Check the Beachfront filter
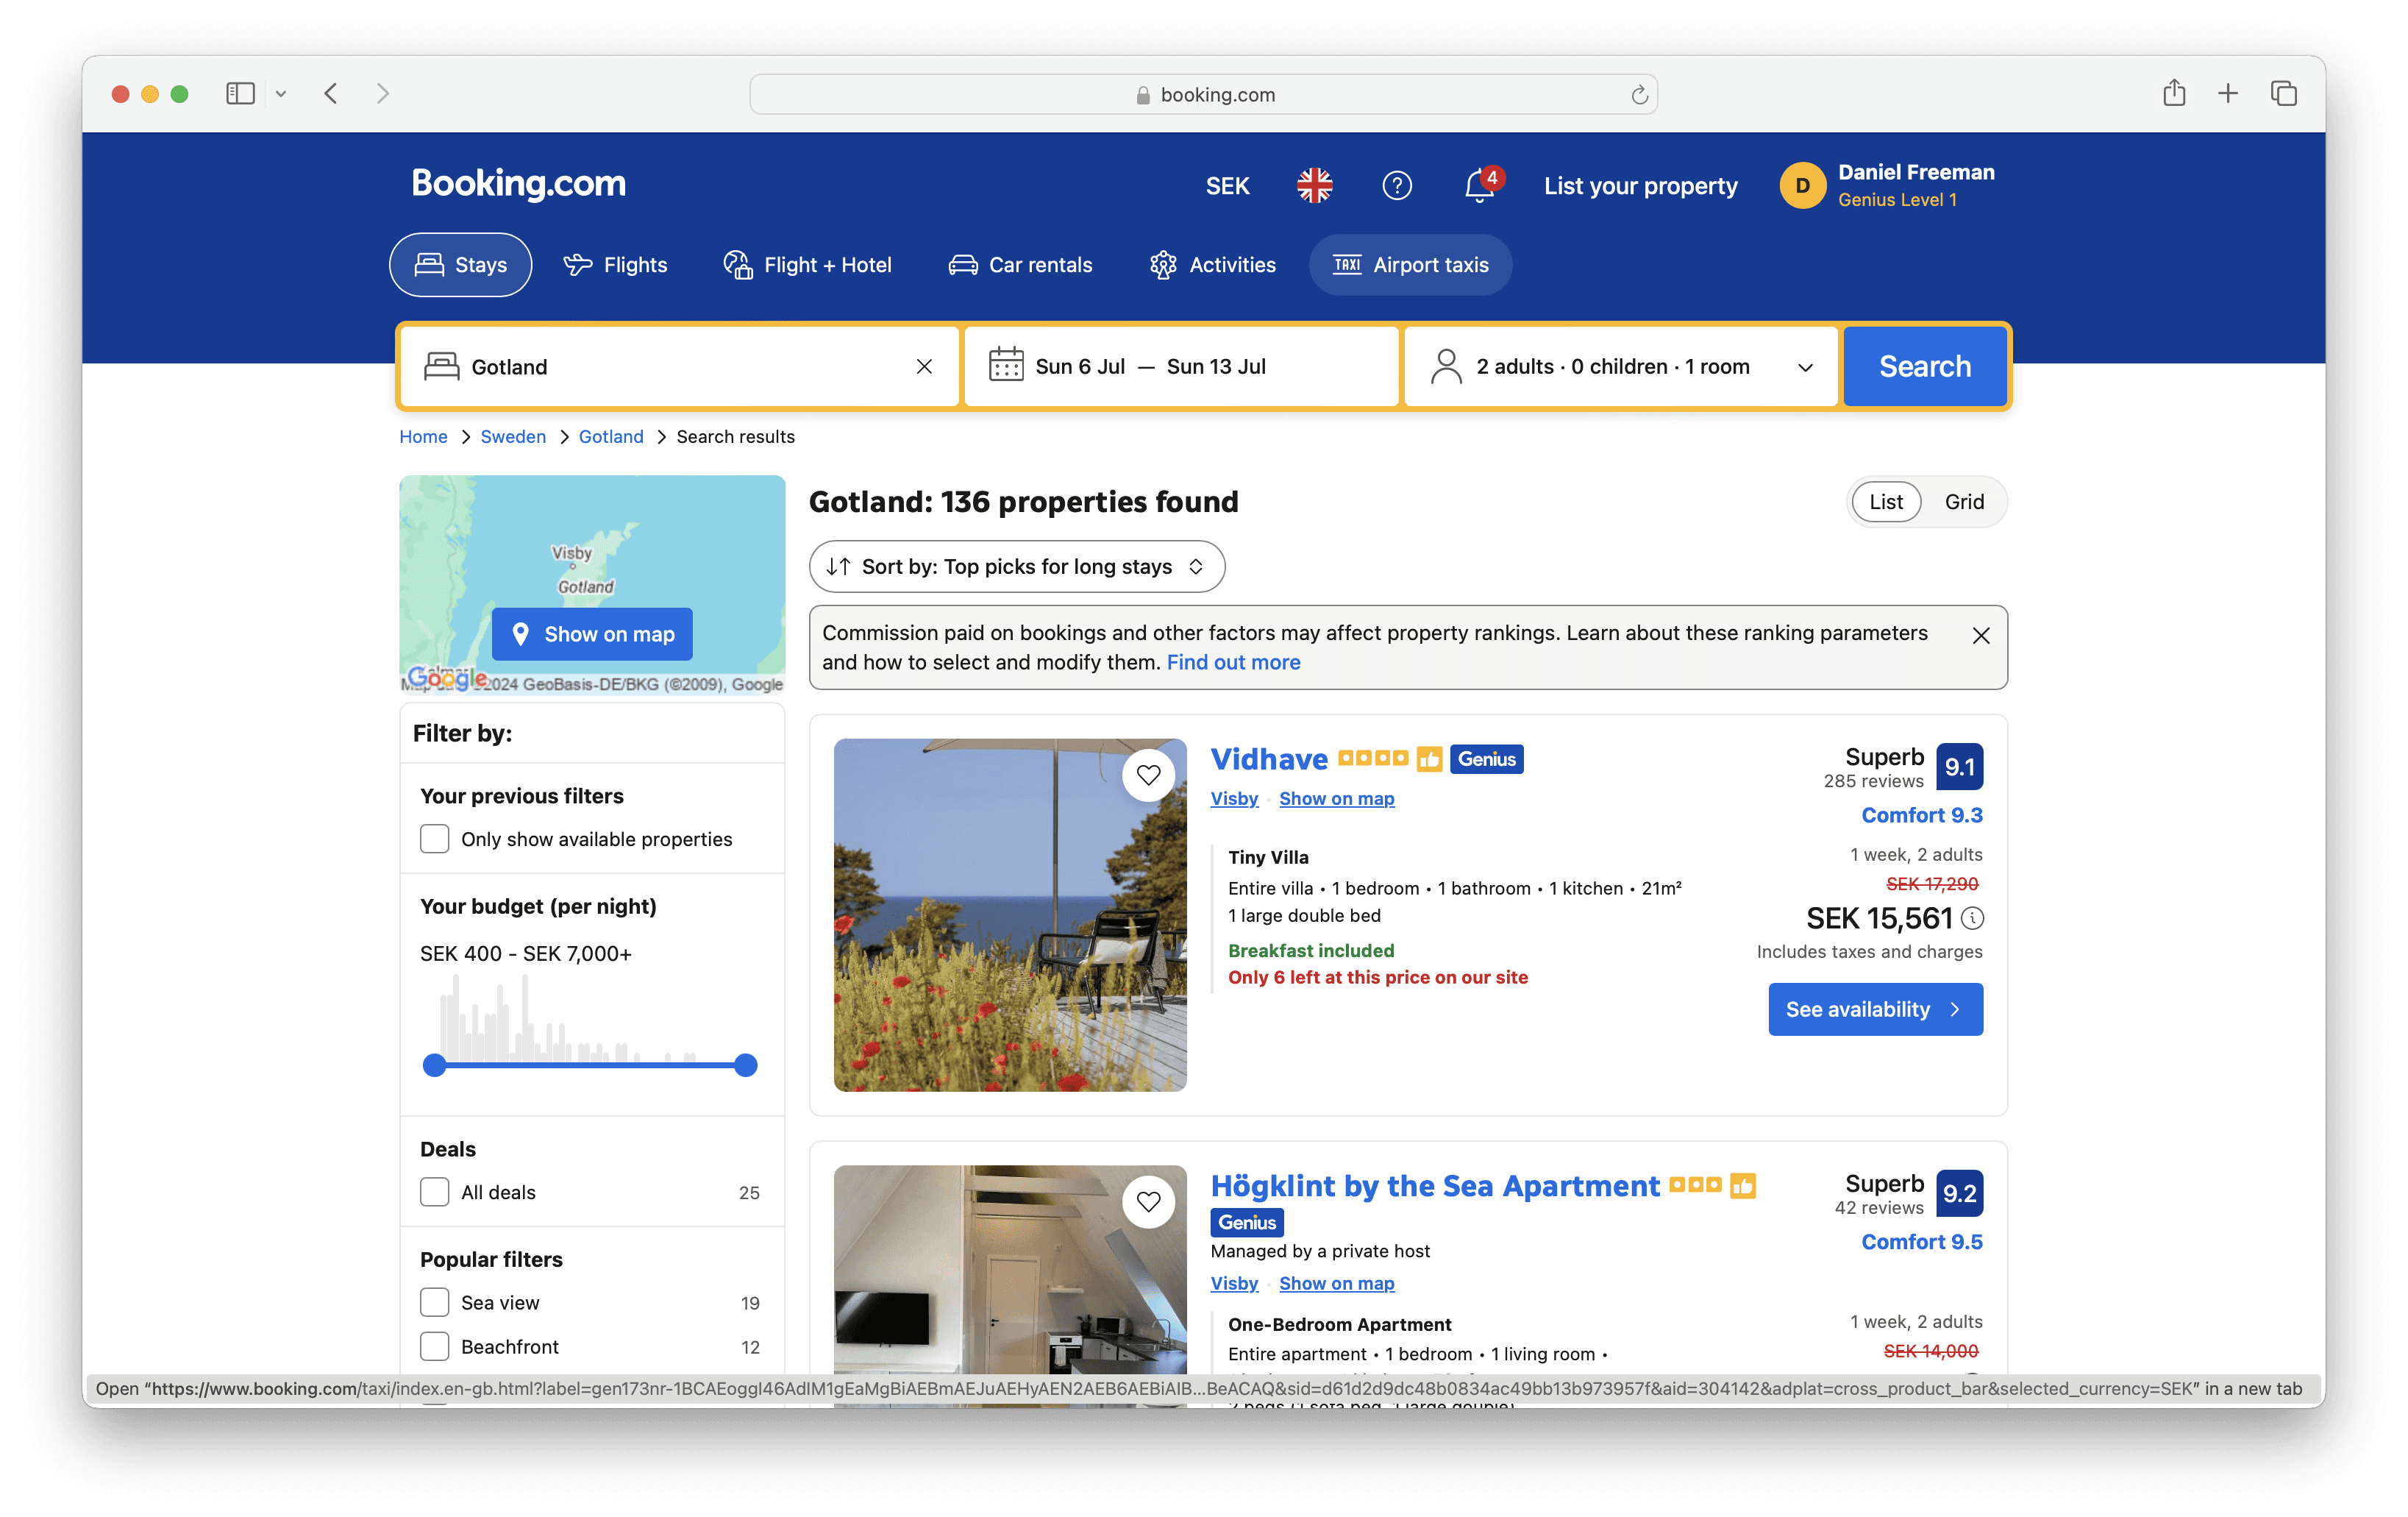The image size is (2408, 1517). 434,1346
